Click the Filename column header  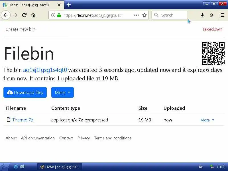click(16, 108)
